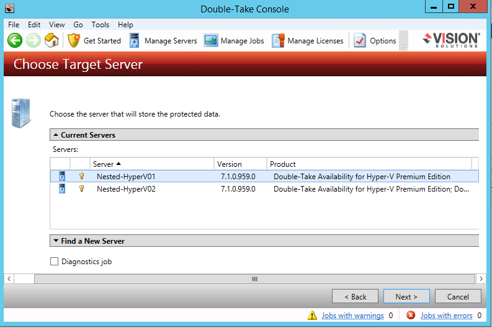Click the Options checkmark page icon
This screenshot has width=492, height=328.
point(360,40)
